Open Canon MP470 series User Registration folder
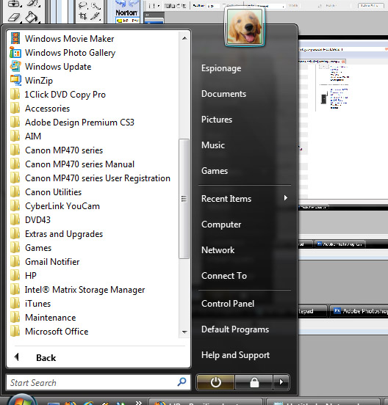This screenshot has width=388, height=405. [98, 178]
